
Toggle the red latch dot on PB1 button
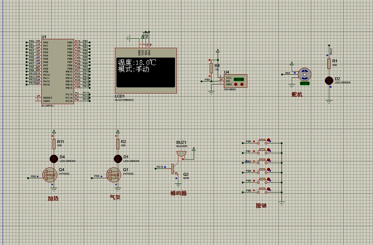(268, 150)
